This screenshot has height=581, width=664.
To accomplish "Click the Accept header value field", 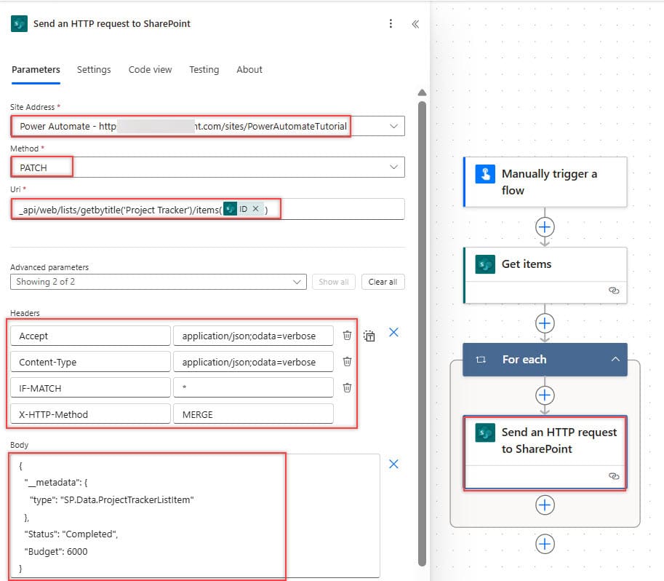I will point(253,336).
